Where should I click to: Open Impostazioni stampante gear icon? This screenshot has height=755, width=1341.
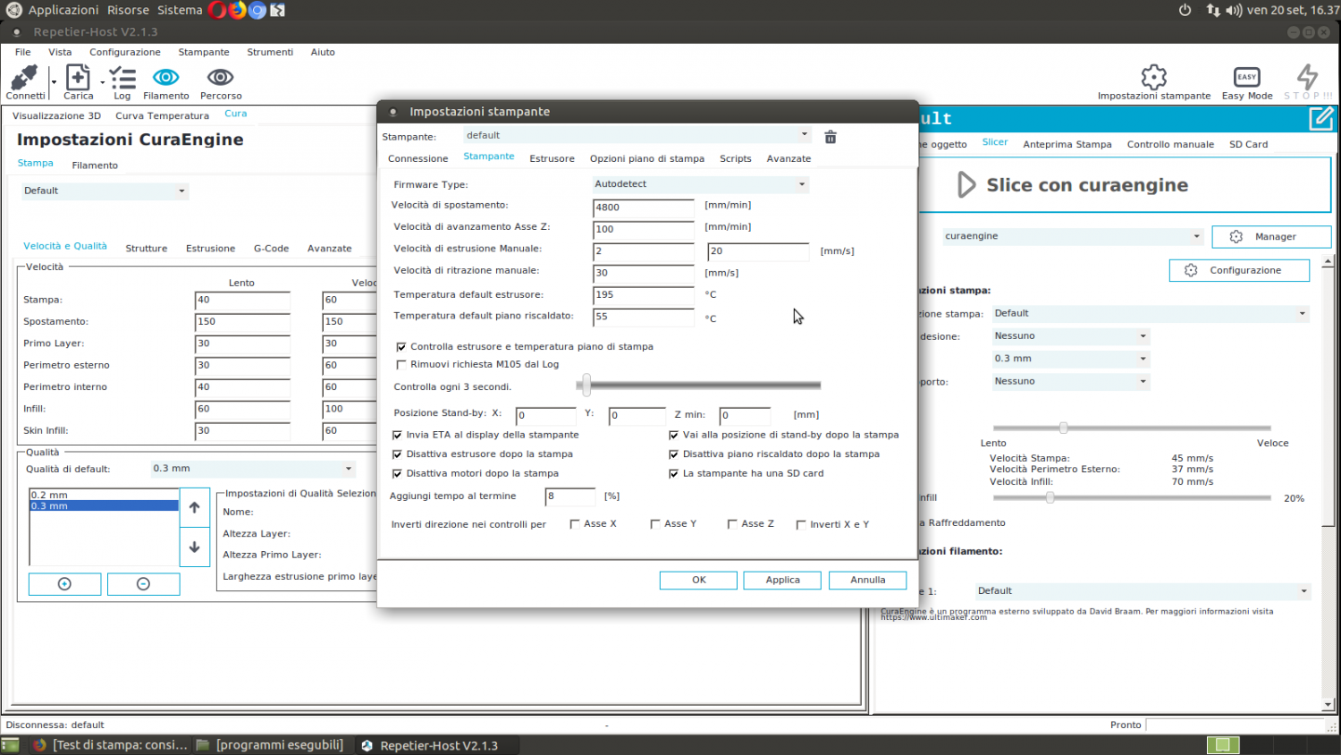(1154, 77)
